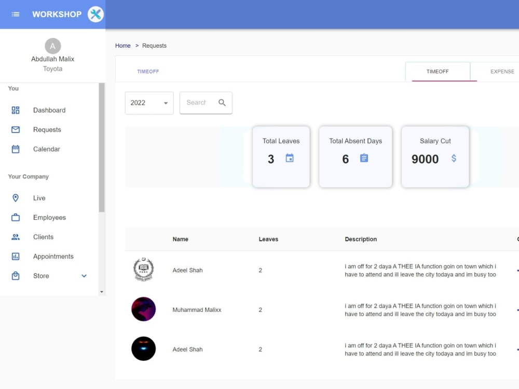Click clipboard icon in Total Absent Days card
The width and height of the screenshot is (519, 389).
pos(364,158)
